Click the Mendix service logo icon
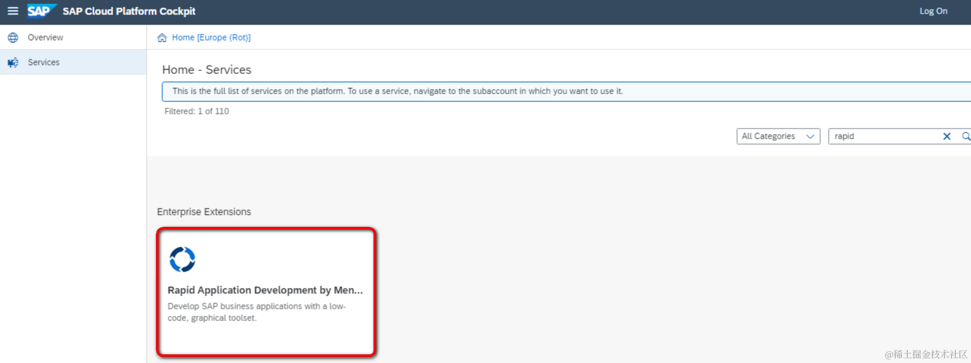This screenshot has height=363, width=971. tap(182, 259)
